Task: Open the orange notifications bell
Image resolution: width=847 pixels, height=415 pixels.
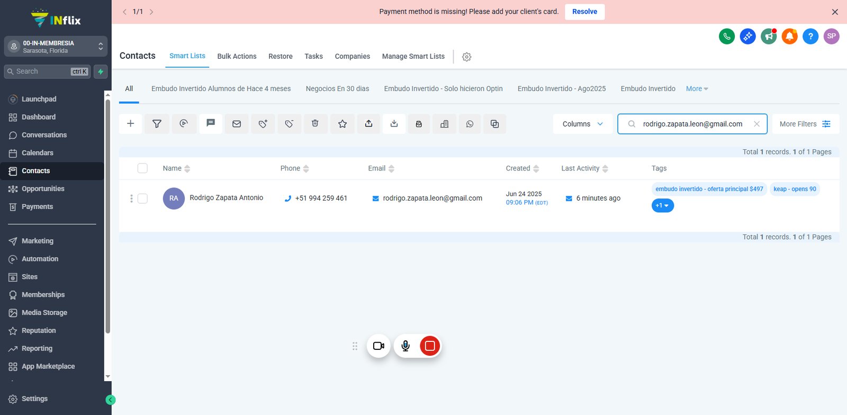Action: pos(789,37)
